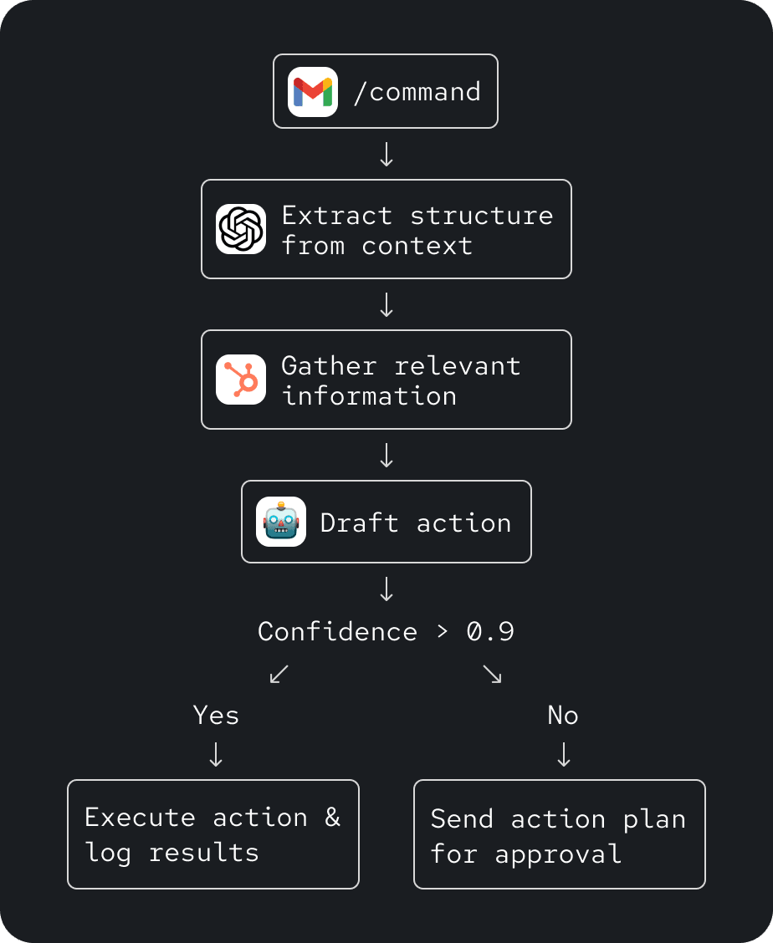
Task: Open the Send action plan for approval box
Action: (x=560, y=834)
